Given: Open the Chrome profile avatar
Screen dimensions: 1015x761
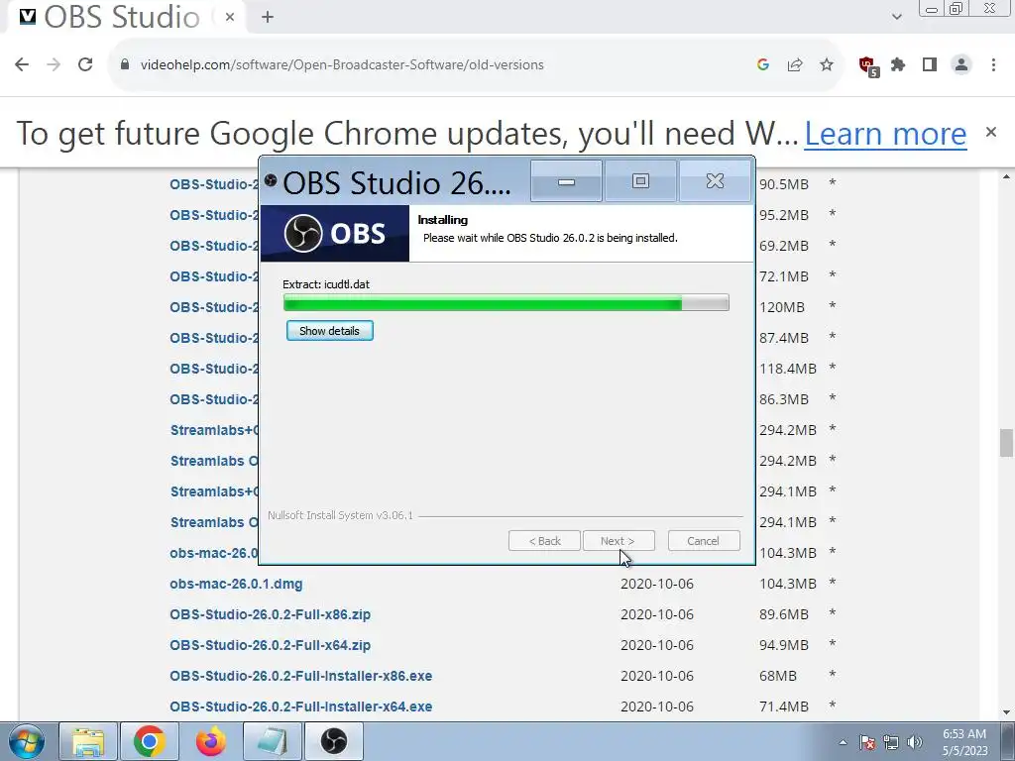Looking at the screenshot, I should pyautogui.click(x=961, y=64).
